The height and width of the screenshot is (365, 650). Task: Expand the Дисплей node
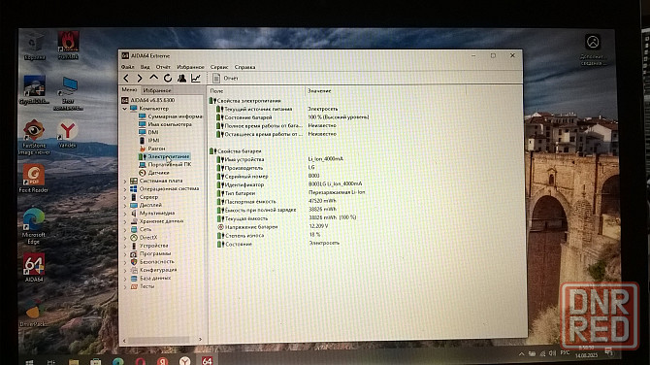pyautogui.click(x=125, y=206)
